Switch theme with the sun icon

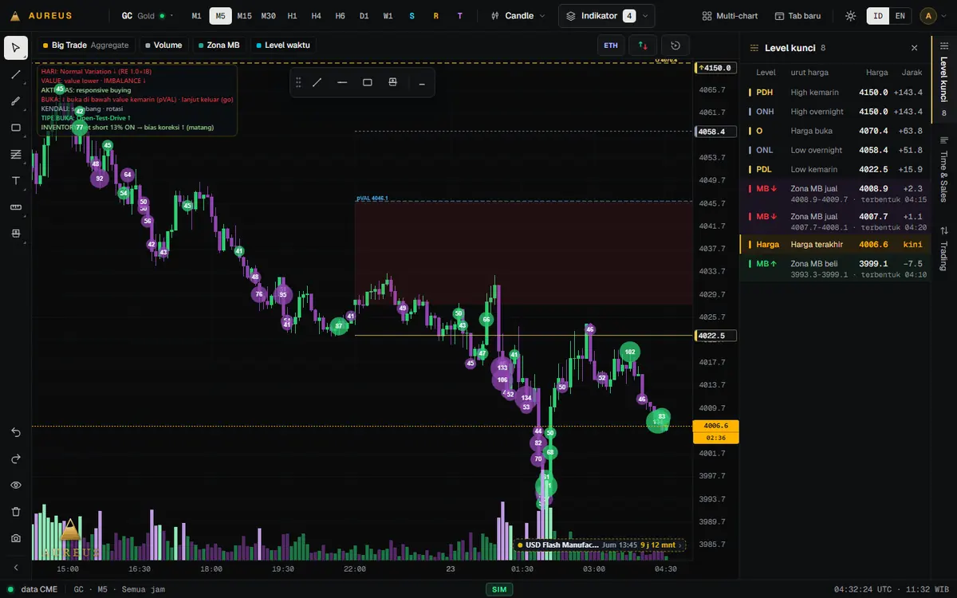tap(851, 16)
